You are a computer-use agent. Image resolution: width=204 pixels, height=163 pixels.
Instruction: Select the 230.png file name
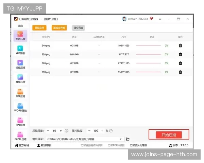click(46, 54)
